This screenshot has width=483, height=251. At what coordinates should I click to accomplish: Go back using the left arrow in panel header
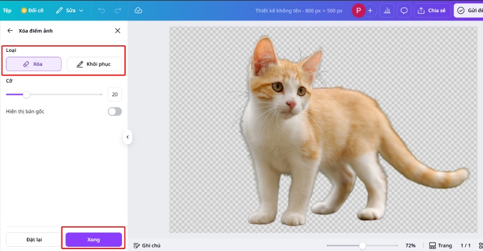click(10, 30)
